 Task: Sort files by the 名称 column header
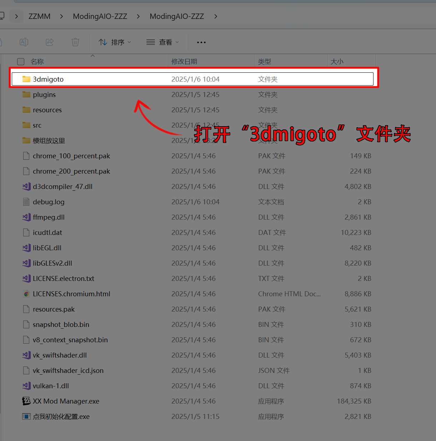pyautogui.click(x=37, y=61)
